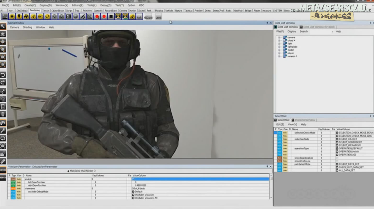Select ALL_DATA_SET radio option
This screenshot has width=374, height=209.
tap(337, 170)
